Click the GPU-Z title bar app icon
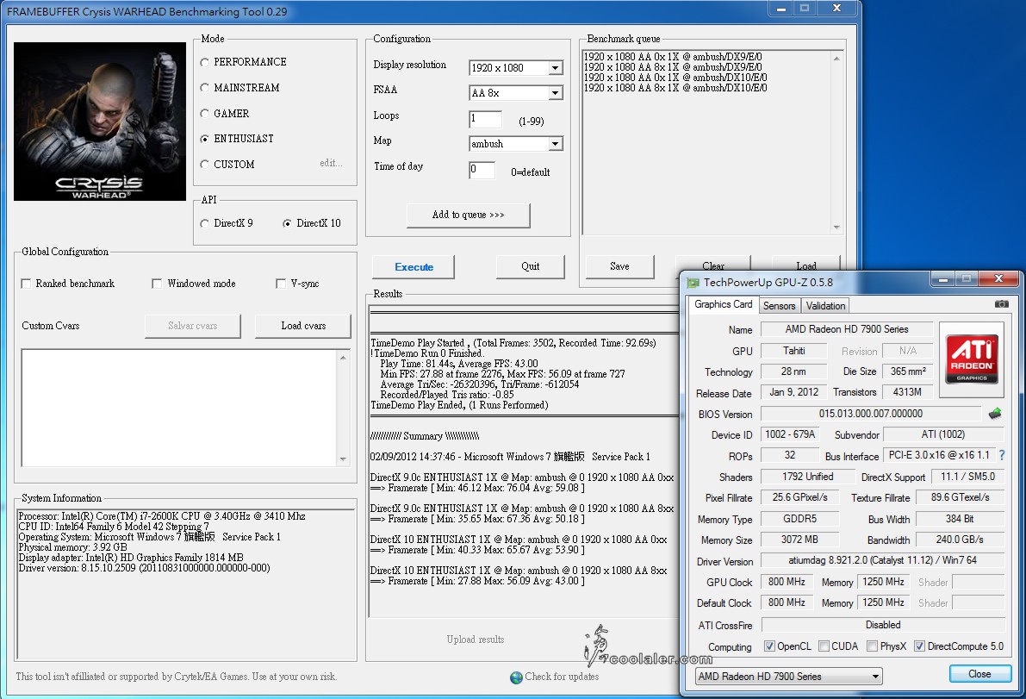The height and width of the screenshot is (699, 1026). point(693,283)
